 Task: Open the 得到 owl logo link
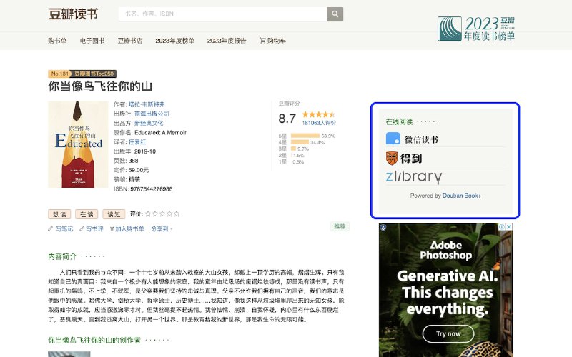click(x=403, y=158)
